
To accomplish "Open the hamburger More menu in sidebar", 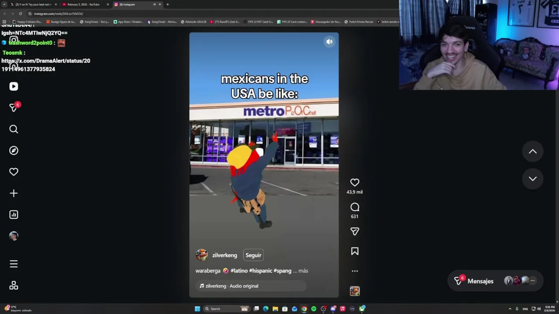I will pyautogui.click(x=14, y=264).
